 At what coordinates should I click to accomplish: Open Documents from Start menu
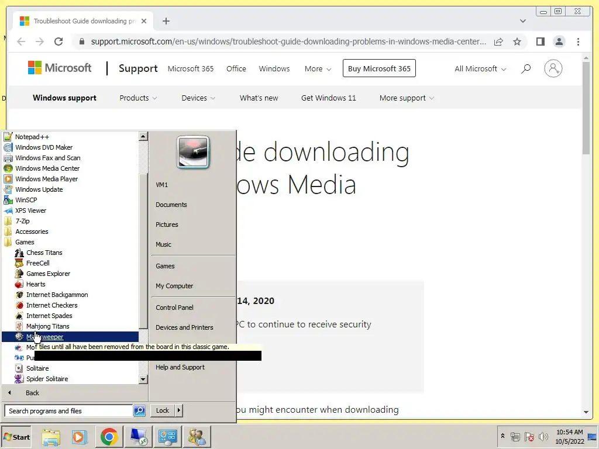coord(171,205)
